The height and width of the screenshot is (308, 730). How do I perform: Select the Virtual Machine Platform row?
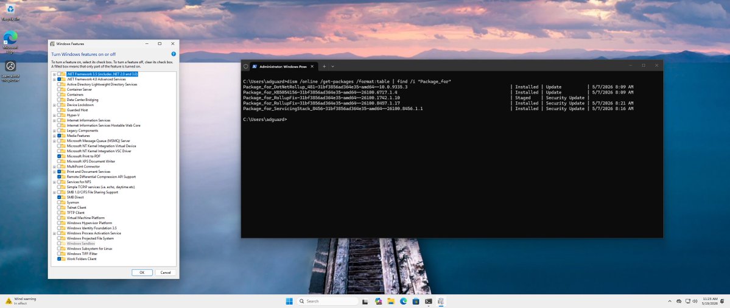[86, 218]
